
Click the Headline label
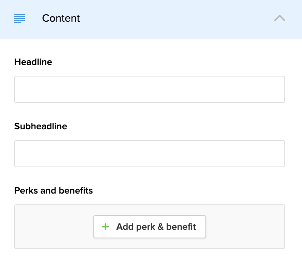point(33,62)
